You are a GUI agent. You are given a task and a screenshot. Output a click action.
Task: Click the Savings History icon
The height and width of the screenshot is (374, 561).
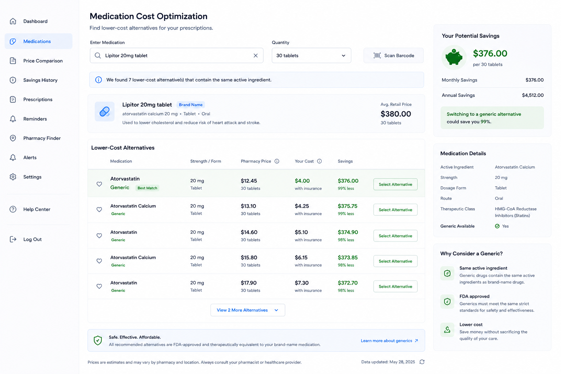pos(13,80)
